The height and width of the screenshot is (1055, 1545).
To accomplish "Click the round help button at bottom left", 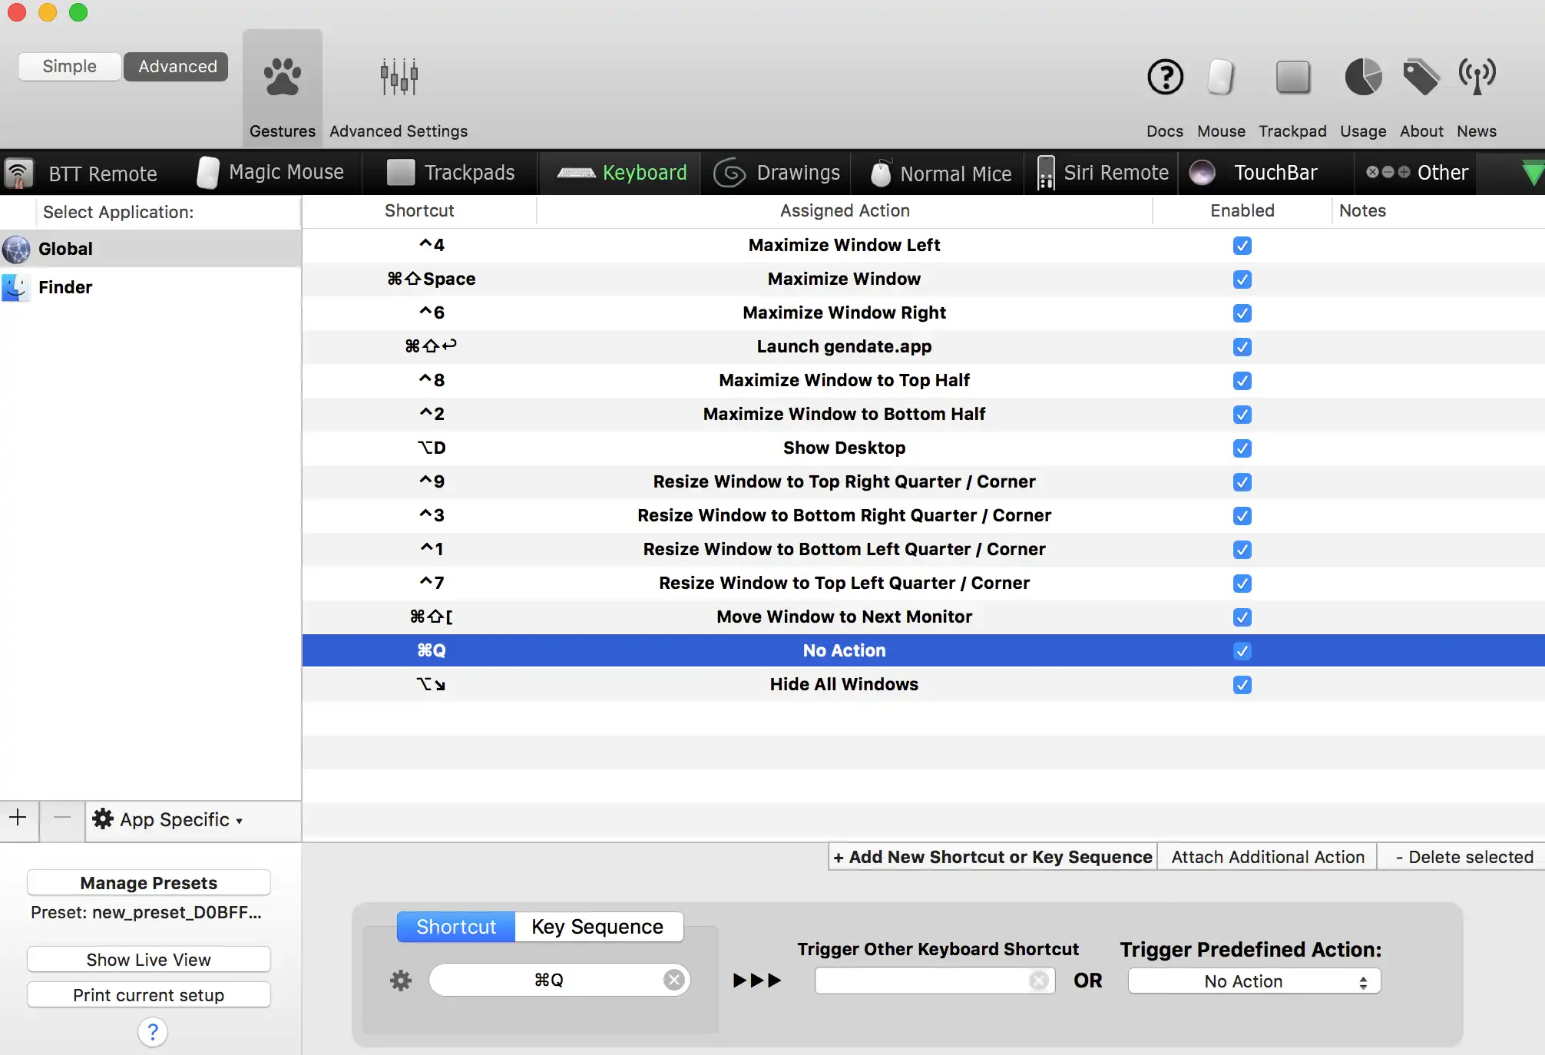I will tap(152, 1032).
